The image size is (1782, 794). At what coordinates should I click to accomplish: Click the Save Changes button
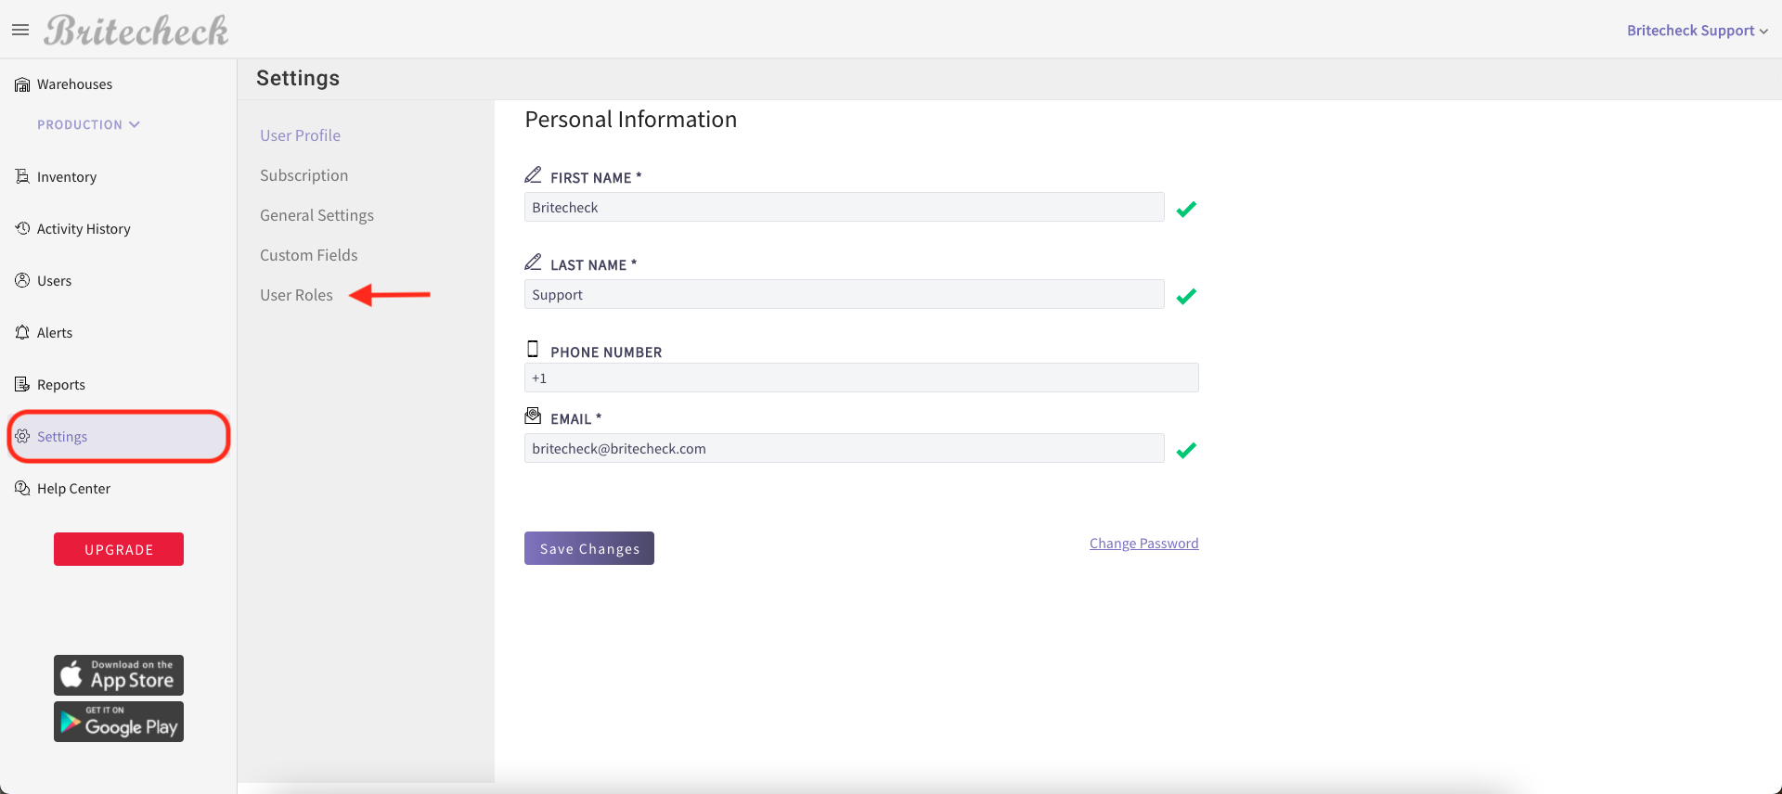pos(589,548)
